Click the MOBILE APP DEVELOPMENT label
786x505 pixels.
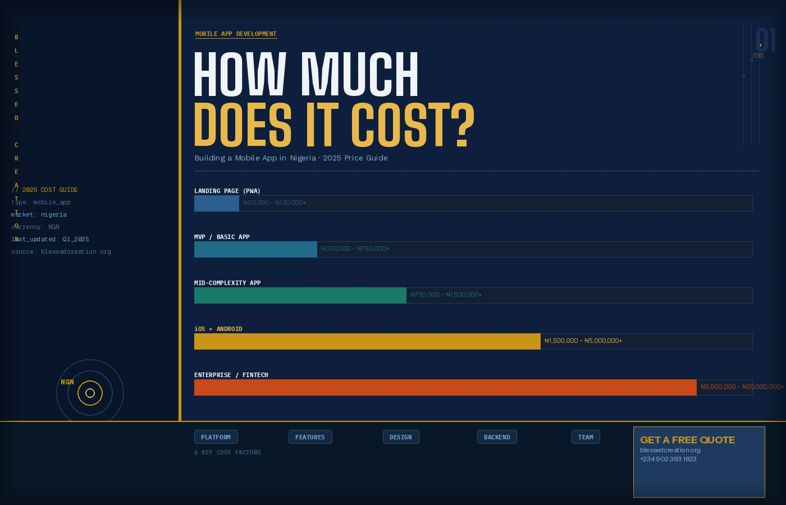pyautogui.click(x=236, y=34)
